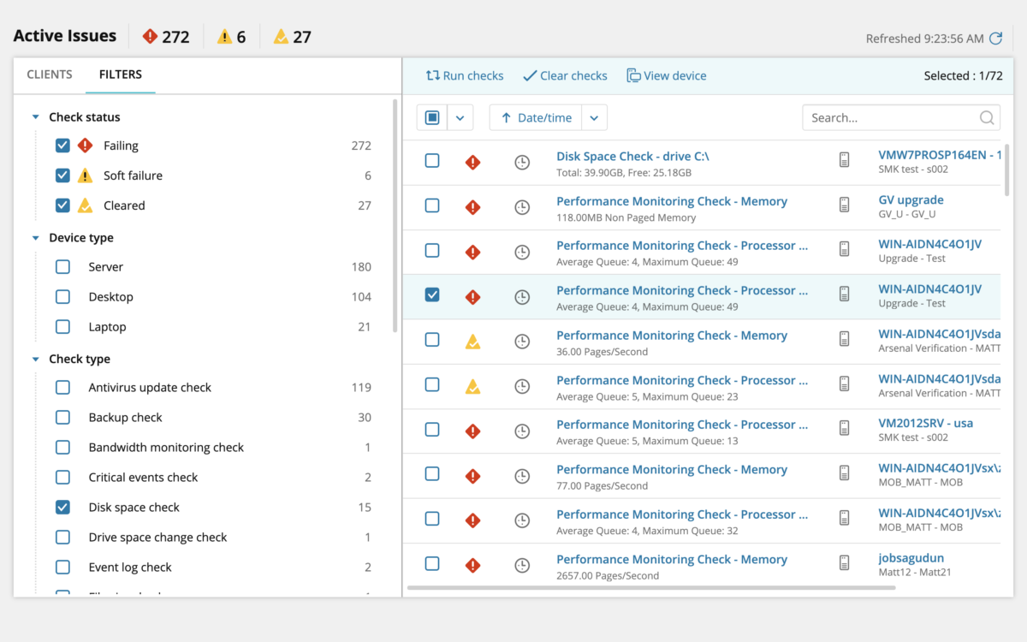
Task: Collapse the Device type section
Action: (36, 238)
